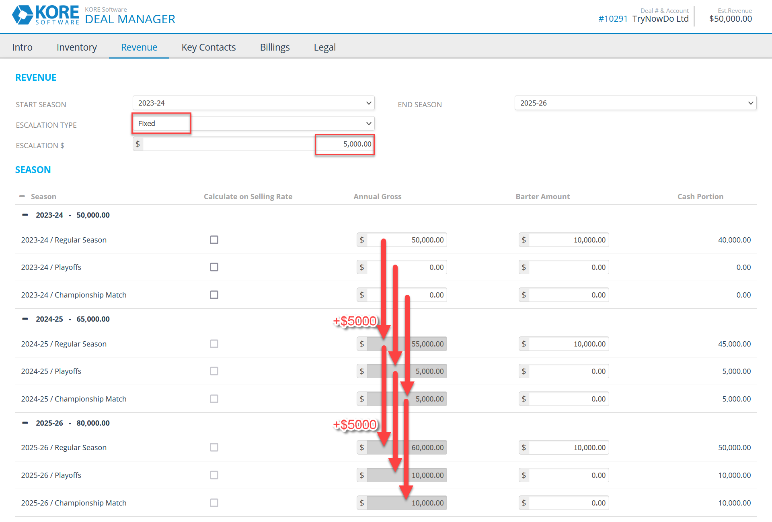Switch to the Legal tab
The height and width of the screenshot is (522, 772).
coord(325,47)
